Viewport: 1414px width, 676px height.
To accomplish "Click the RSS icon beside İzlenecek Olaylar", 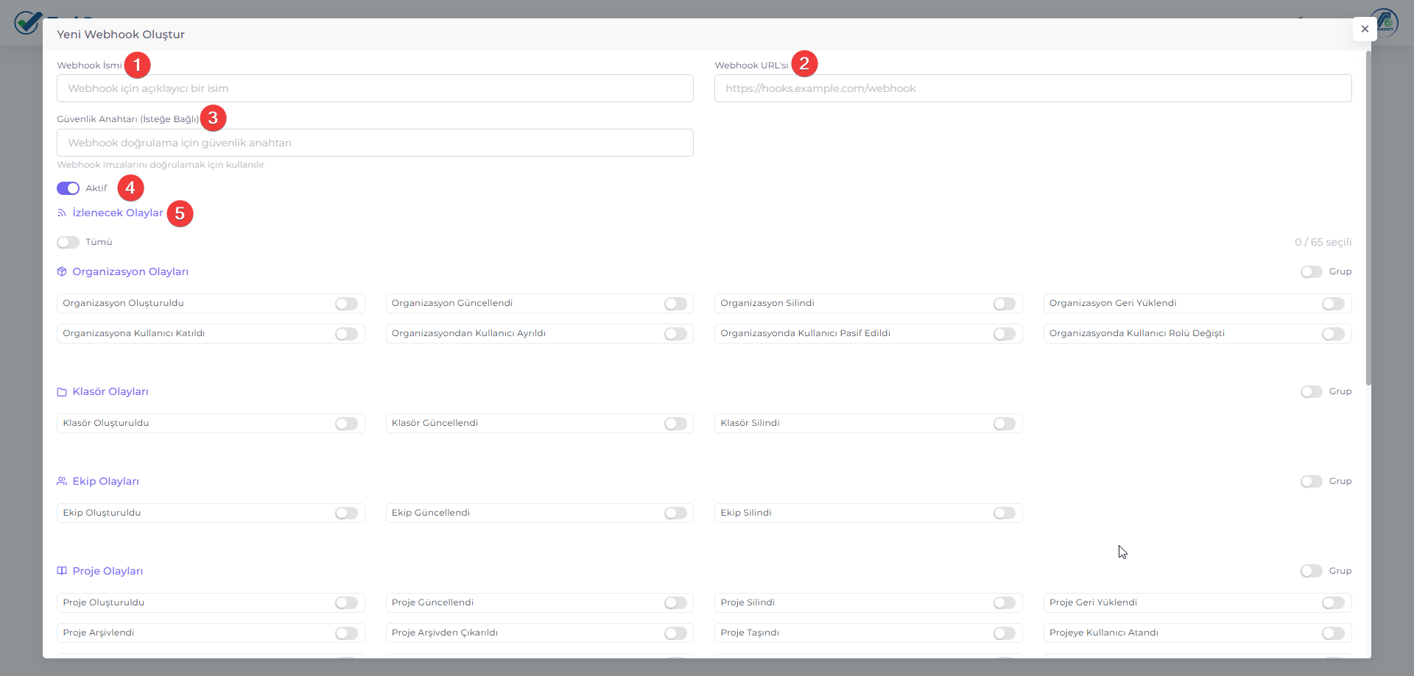I will point(62,213).
